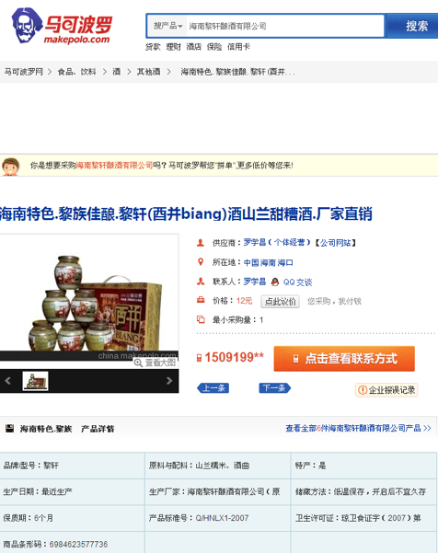Go to previous item 上一条
Image resolution: width=438 pixels, height=553 pixels.
pos(213,388)
